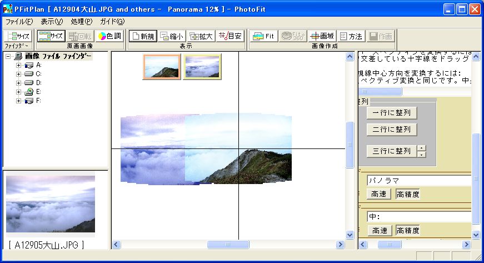Viewport: 484px width, 263px height.
Task: Click the 拡大 zoom in button
Action: [200, 36]
